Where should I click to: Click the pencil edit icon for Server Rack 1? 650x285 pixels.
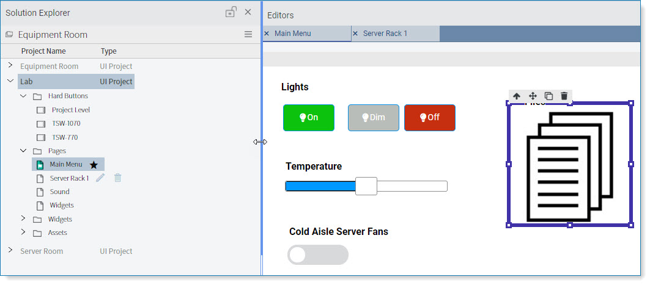pos(100,178)
